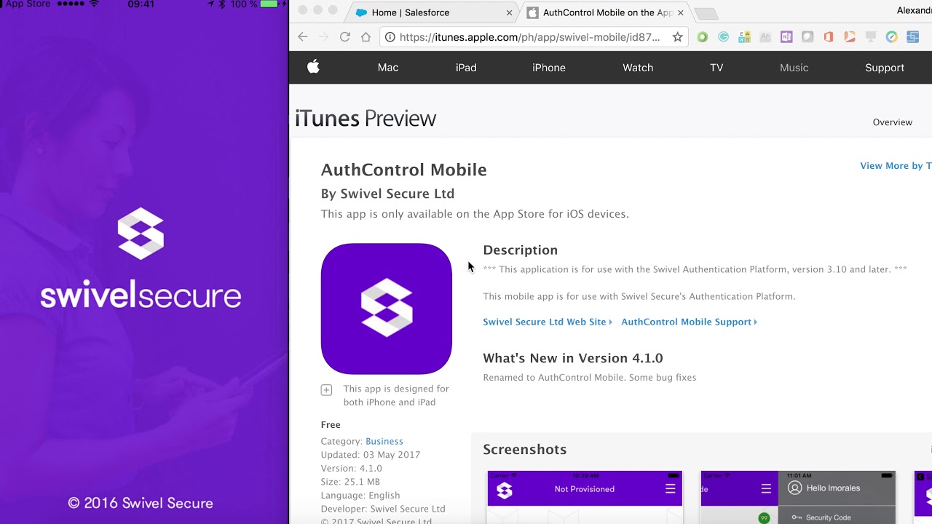The image size is (932, 524).
Task: Click the 'Free' price label
Action: coord(331,425)
